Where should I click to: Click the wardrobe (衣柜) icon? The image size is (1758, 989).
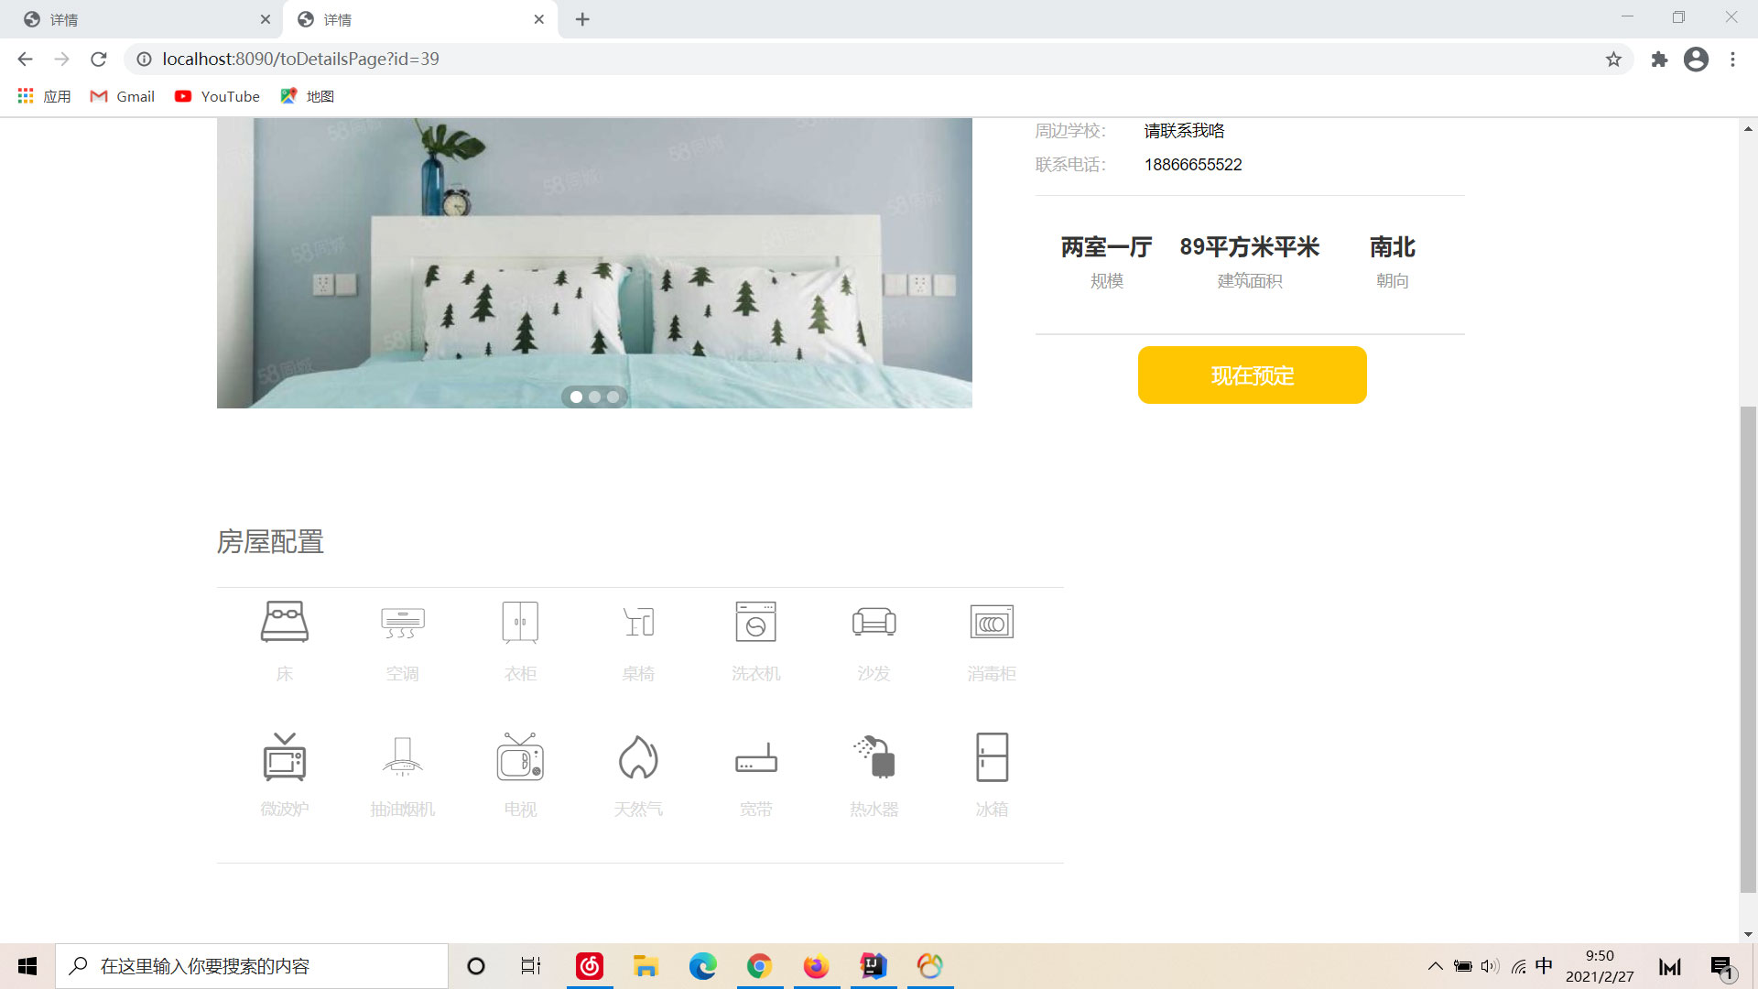[x=520, y=622]
